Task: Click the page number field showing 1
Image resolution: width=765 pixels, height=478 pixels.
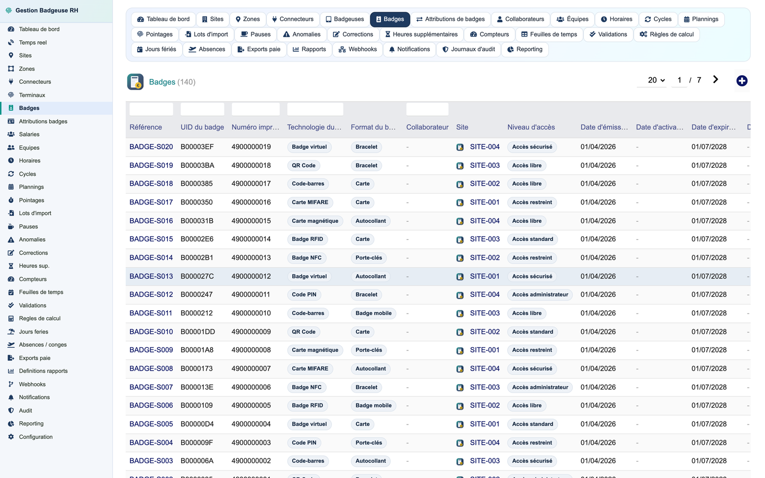Action: pyautogui.click(x=679, y=80)
